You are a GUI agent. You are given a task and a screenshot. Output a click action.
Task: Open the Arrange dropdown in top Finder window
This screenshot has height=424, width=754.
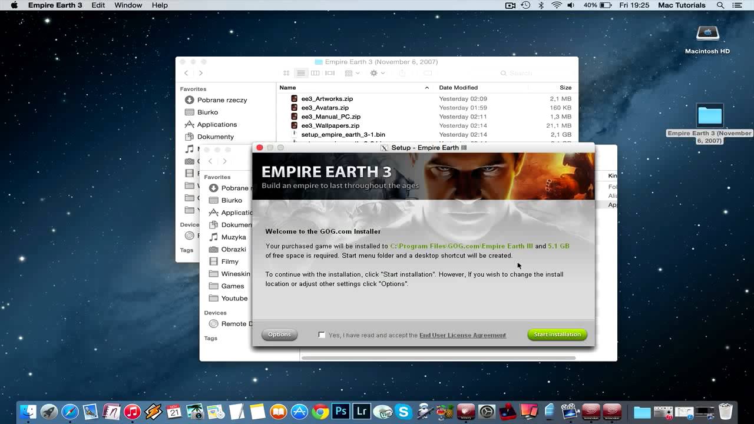pyautogui.click(x=352, y=73)
